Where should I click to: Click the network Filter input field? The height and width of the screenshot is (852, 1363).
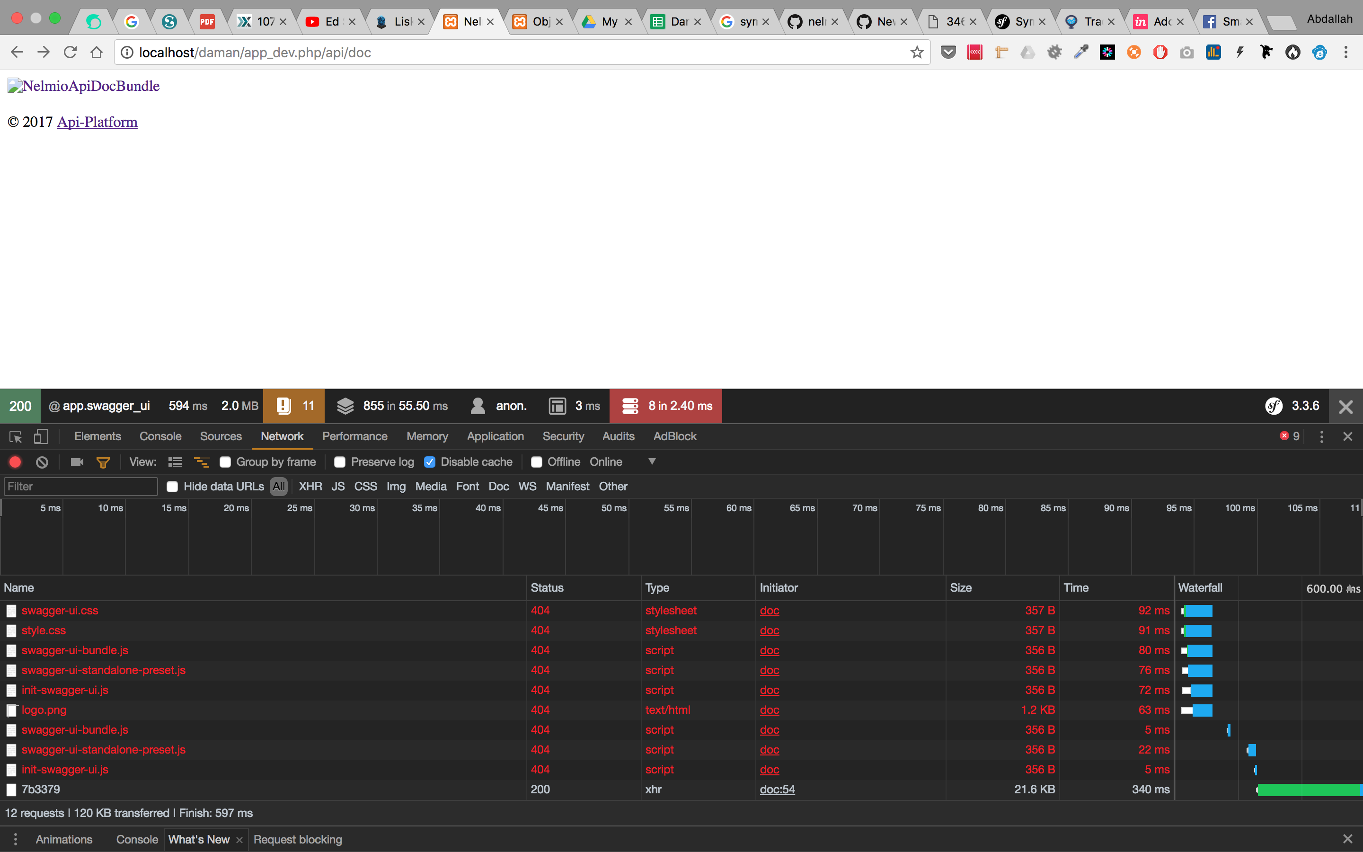pos(80,486)
